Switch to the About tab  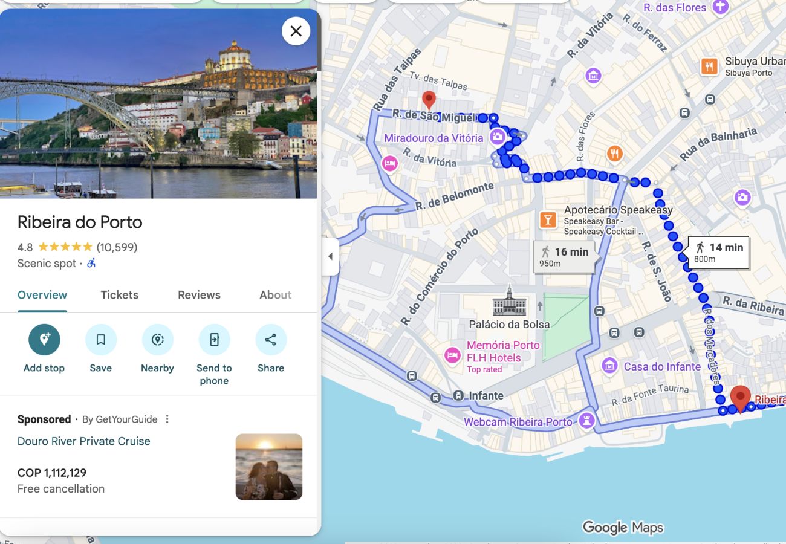click(x=275, y=295)
